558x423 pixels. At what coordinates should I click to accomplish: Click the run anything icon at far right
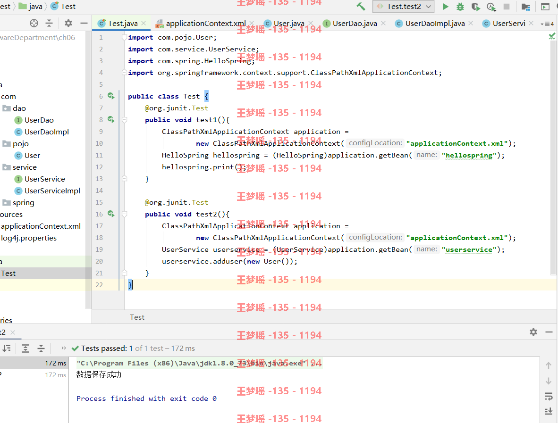click(545, 7)
